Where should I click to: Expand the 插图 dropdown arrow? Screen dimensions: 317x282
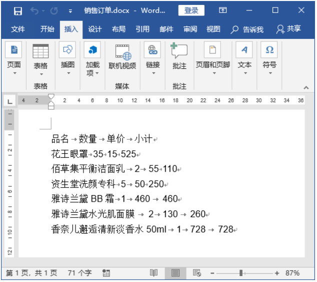point(68,73)
